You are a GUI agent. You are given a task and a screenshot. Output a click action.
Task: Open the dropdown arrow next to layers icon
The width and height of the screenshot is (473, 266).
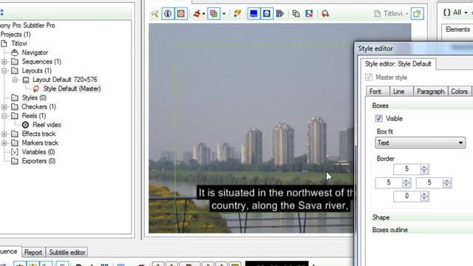pos(224,14)
